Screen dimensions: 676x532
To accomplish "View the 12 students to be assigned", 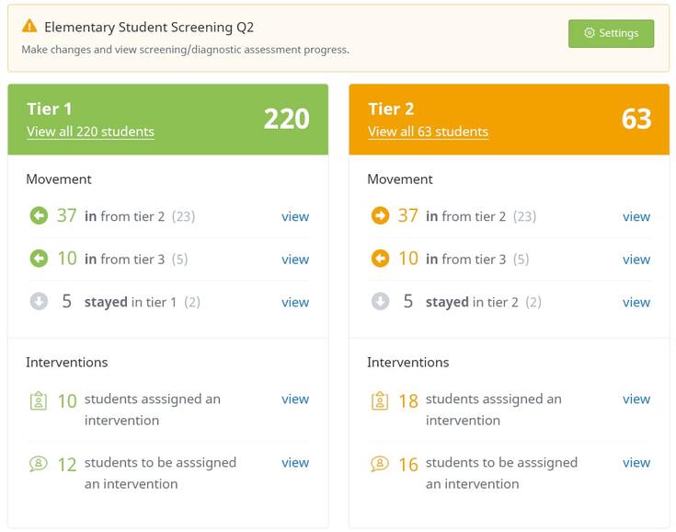I will point(295,463).
